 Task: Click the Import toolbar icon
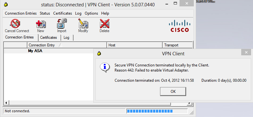pyautogui.click(x=62, y=23)
